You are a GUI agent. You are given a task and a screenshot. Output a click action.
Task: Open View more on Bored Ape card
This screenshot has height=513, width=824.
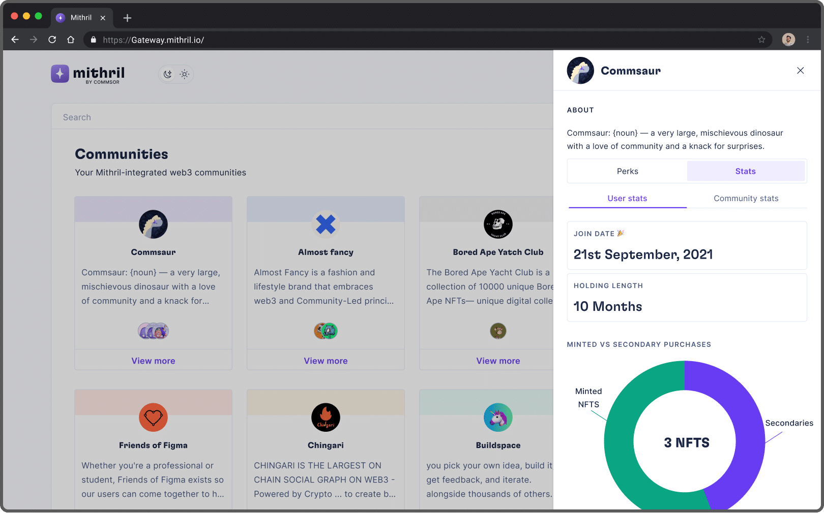pos(498,361)
